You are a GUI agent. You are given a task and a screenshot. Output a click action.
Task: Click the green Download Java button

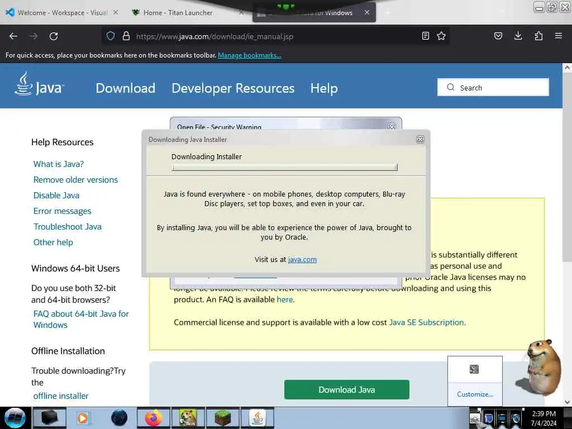346,389
